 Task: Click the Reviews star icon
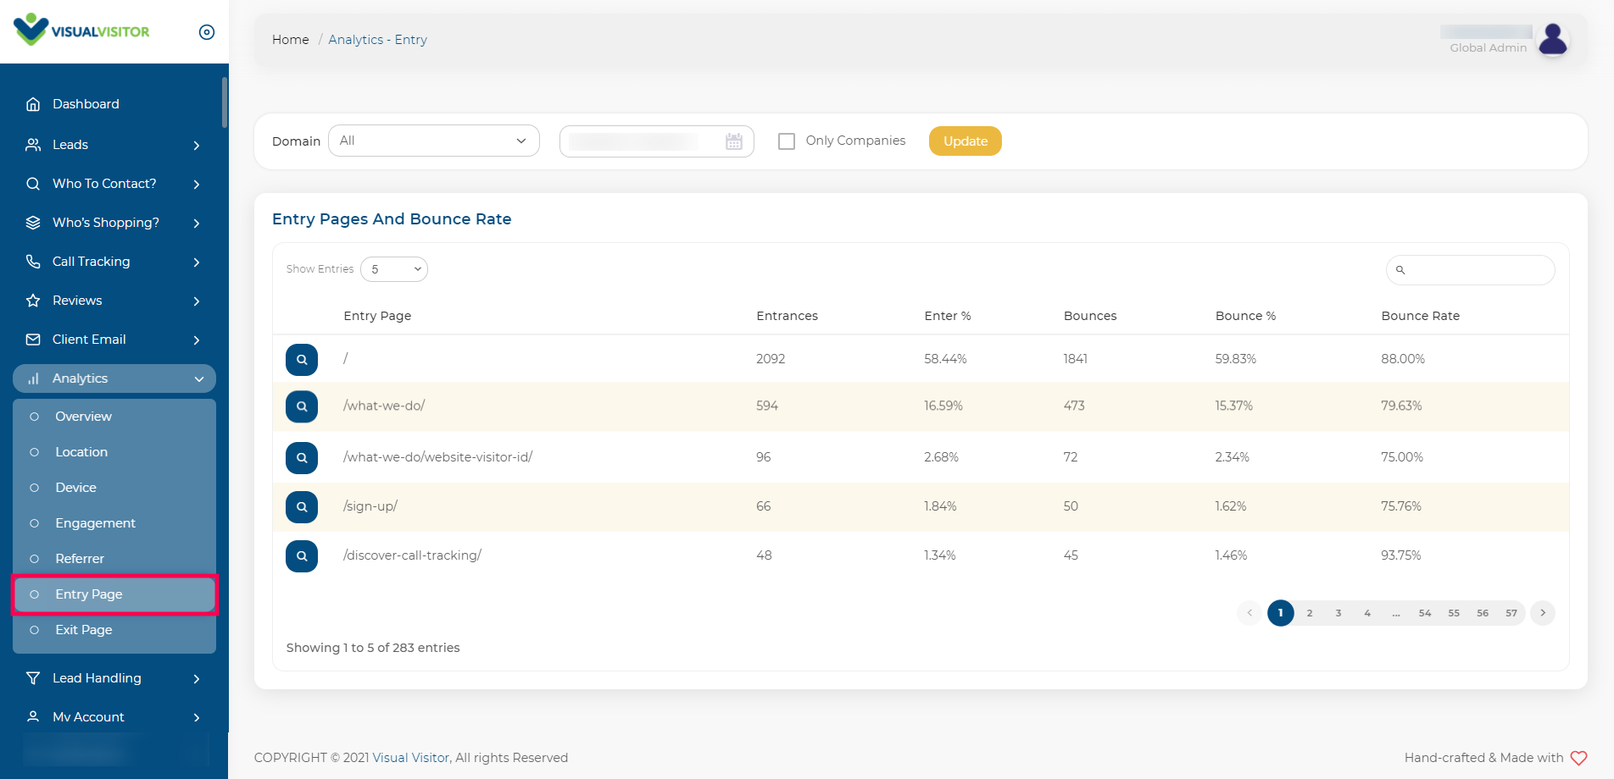33,301
